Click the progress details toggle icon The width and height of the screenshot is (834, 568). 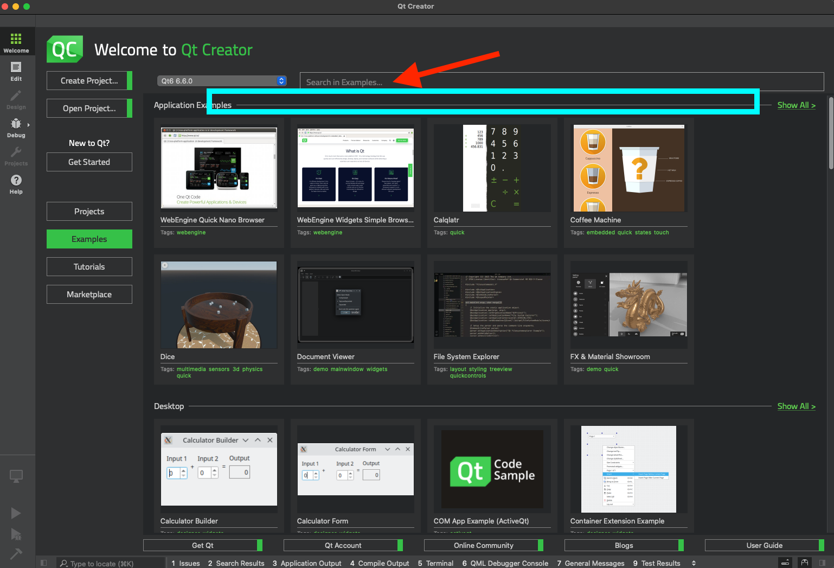click(x=785, y=563)
